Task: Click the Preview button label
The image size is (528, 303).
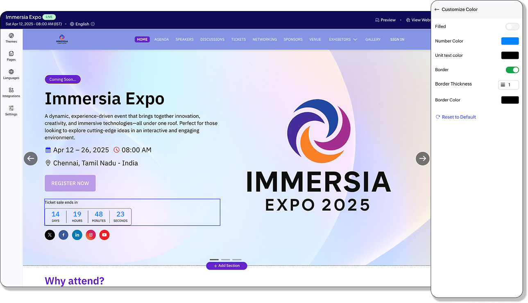Action: point(388,20)
